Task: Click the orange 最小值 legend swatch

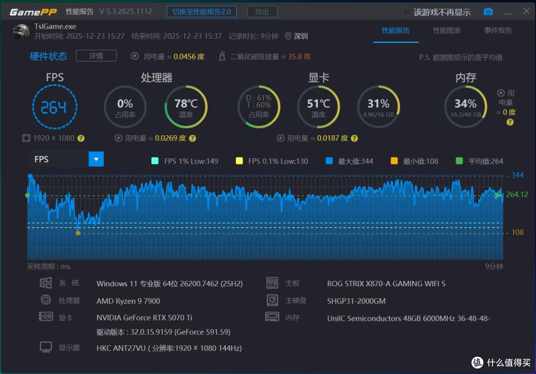Action: click(x=394, y=160)
